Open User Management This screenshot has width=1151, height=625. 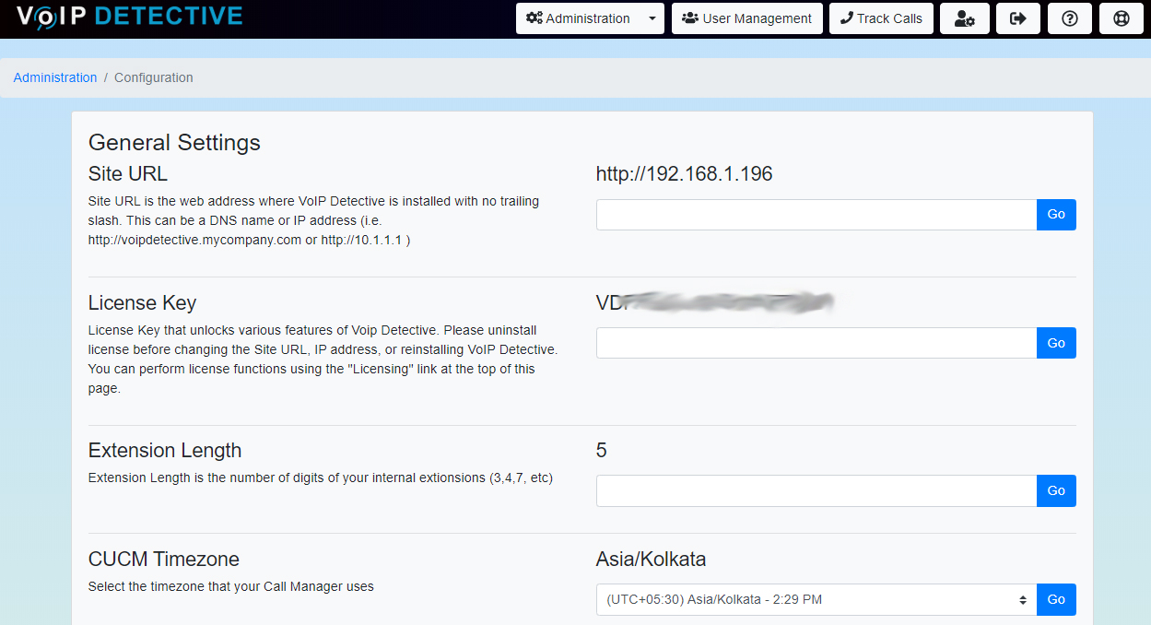pos(747,18)
